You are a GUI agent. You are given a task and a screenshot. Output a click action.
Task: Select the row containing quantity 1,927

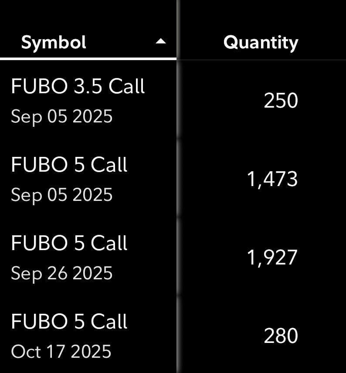173,256
